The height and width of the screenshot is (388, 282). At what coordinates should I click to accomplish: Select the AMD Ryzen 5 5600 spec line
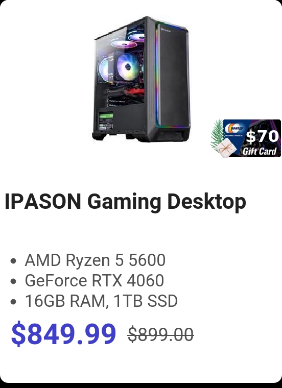click(x=95, y=260)
